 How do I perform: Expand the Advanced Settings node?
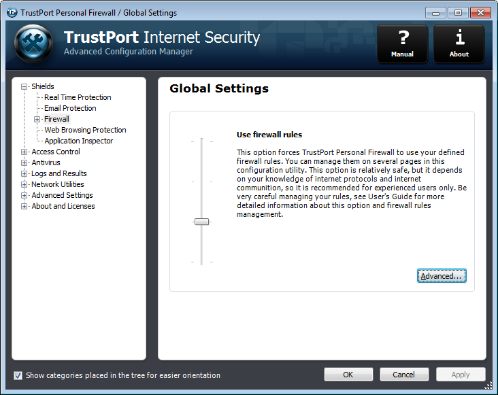[x=24, y=195]
